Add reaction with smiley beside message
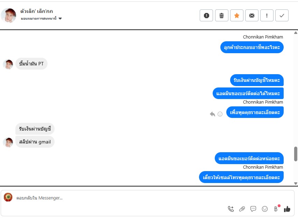This screenshot has width=298, height=218. [220, 114]
